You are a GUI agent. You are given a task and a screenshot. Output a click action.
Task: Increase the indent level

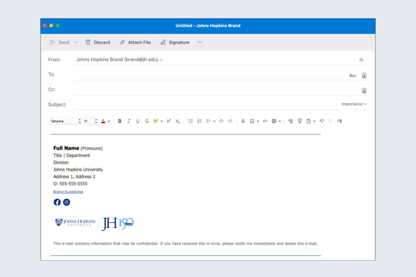230,121
